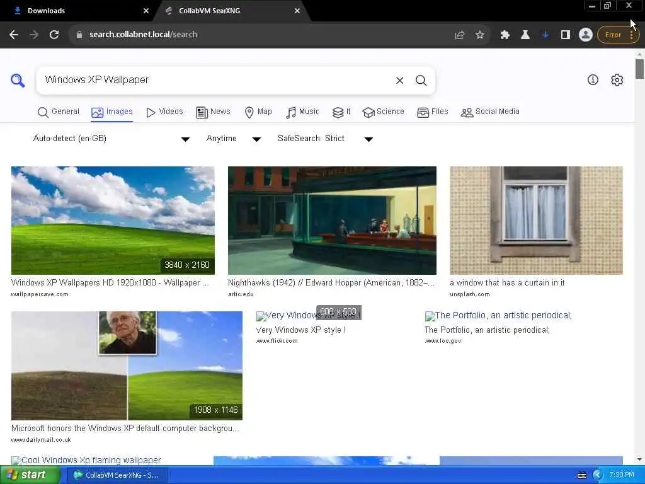Click the CollabVM SearXNG taskbar button
Screen dimensions: 645x484
tap(117, 475)
